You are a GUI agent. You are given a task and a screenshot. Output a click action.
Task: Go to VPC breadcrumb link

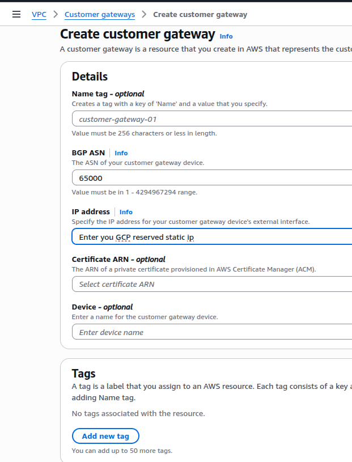(x=39, y=14)
